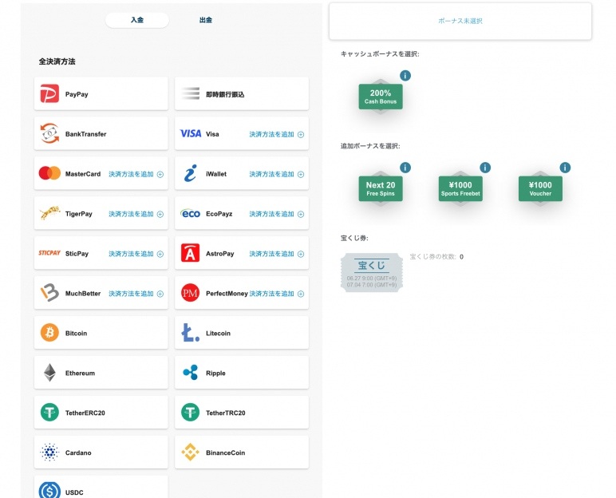Choose the Ripple label
This screenshot has height=498, width=616.
pyautogui.click(x=215, y=373)
